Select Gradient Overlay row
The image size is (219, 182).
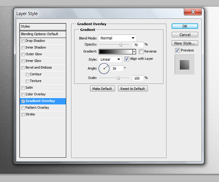43,101
